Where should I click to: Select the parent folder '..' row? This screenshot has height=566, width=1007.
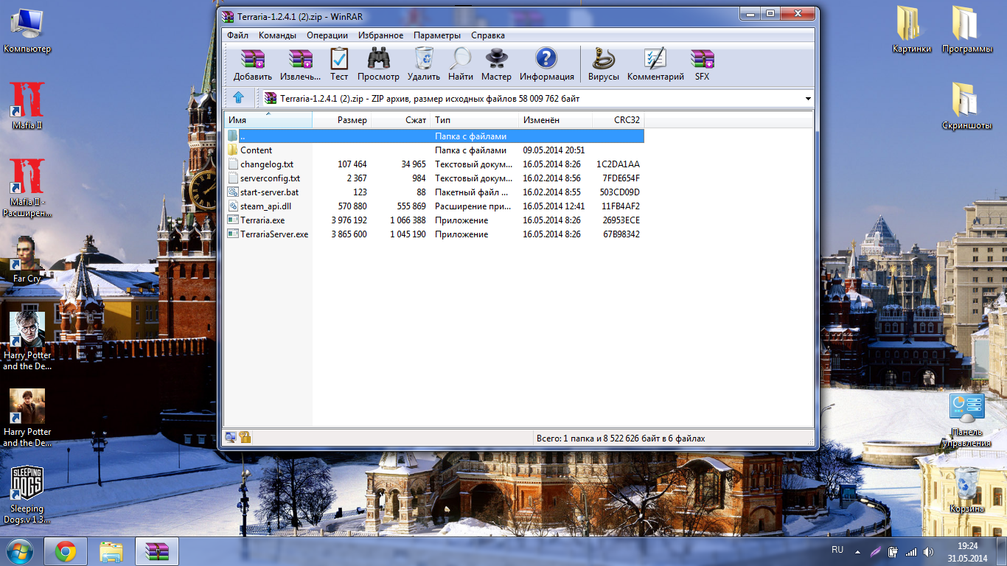click(x=434, y=136)
